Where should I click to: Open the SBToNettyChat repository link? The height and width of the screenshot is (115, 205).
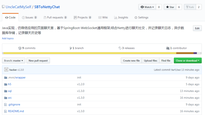[47, 7]
